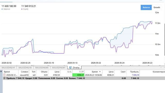165x93 pixels.
Task: Click the sort arrow in close Время header
Action: pos(100,72)
